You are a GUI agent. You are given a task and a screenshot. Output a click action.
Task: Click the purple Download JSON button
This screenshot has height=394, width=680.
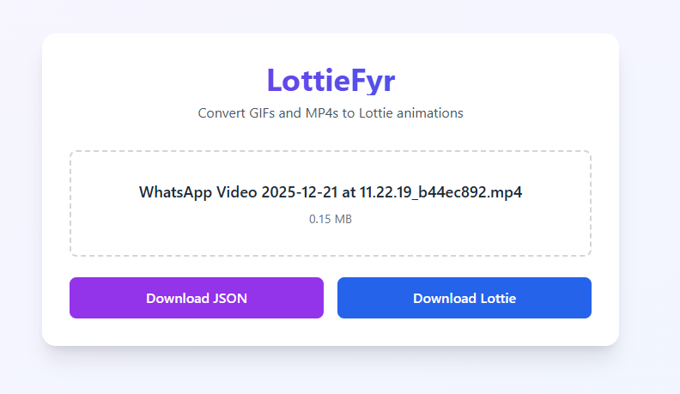(197, 298)
